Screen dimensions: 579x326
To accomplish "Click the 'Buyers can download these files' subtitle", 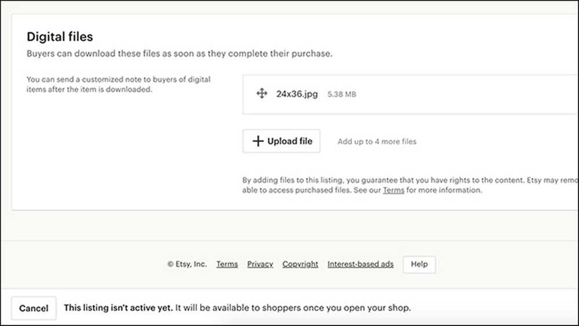I will point(179,54).
